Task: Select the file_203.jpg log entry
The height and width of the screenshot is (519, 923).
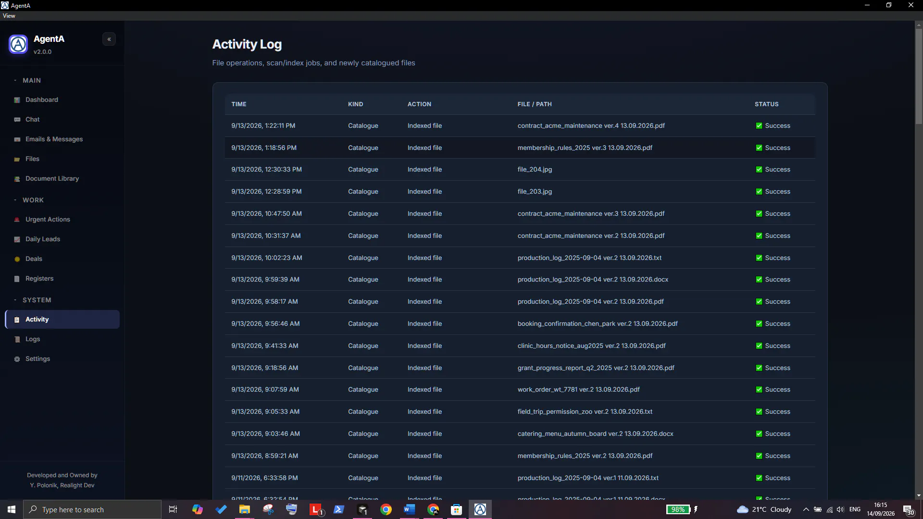Action: (x=520, y=191)
